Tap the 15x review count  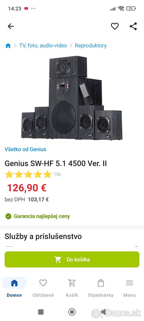57,174
